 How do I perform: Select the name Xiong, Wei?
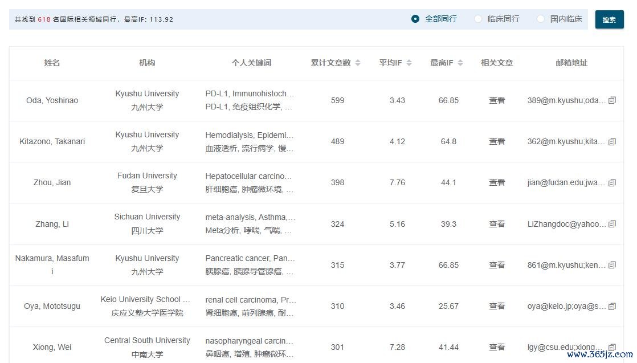(x=52, y=347)
